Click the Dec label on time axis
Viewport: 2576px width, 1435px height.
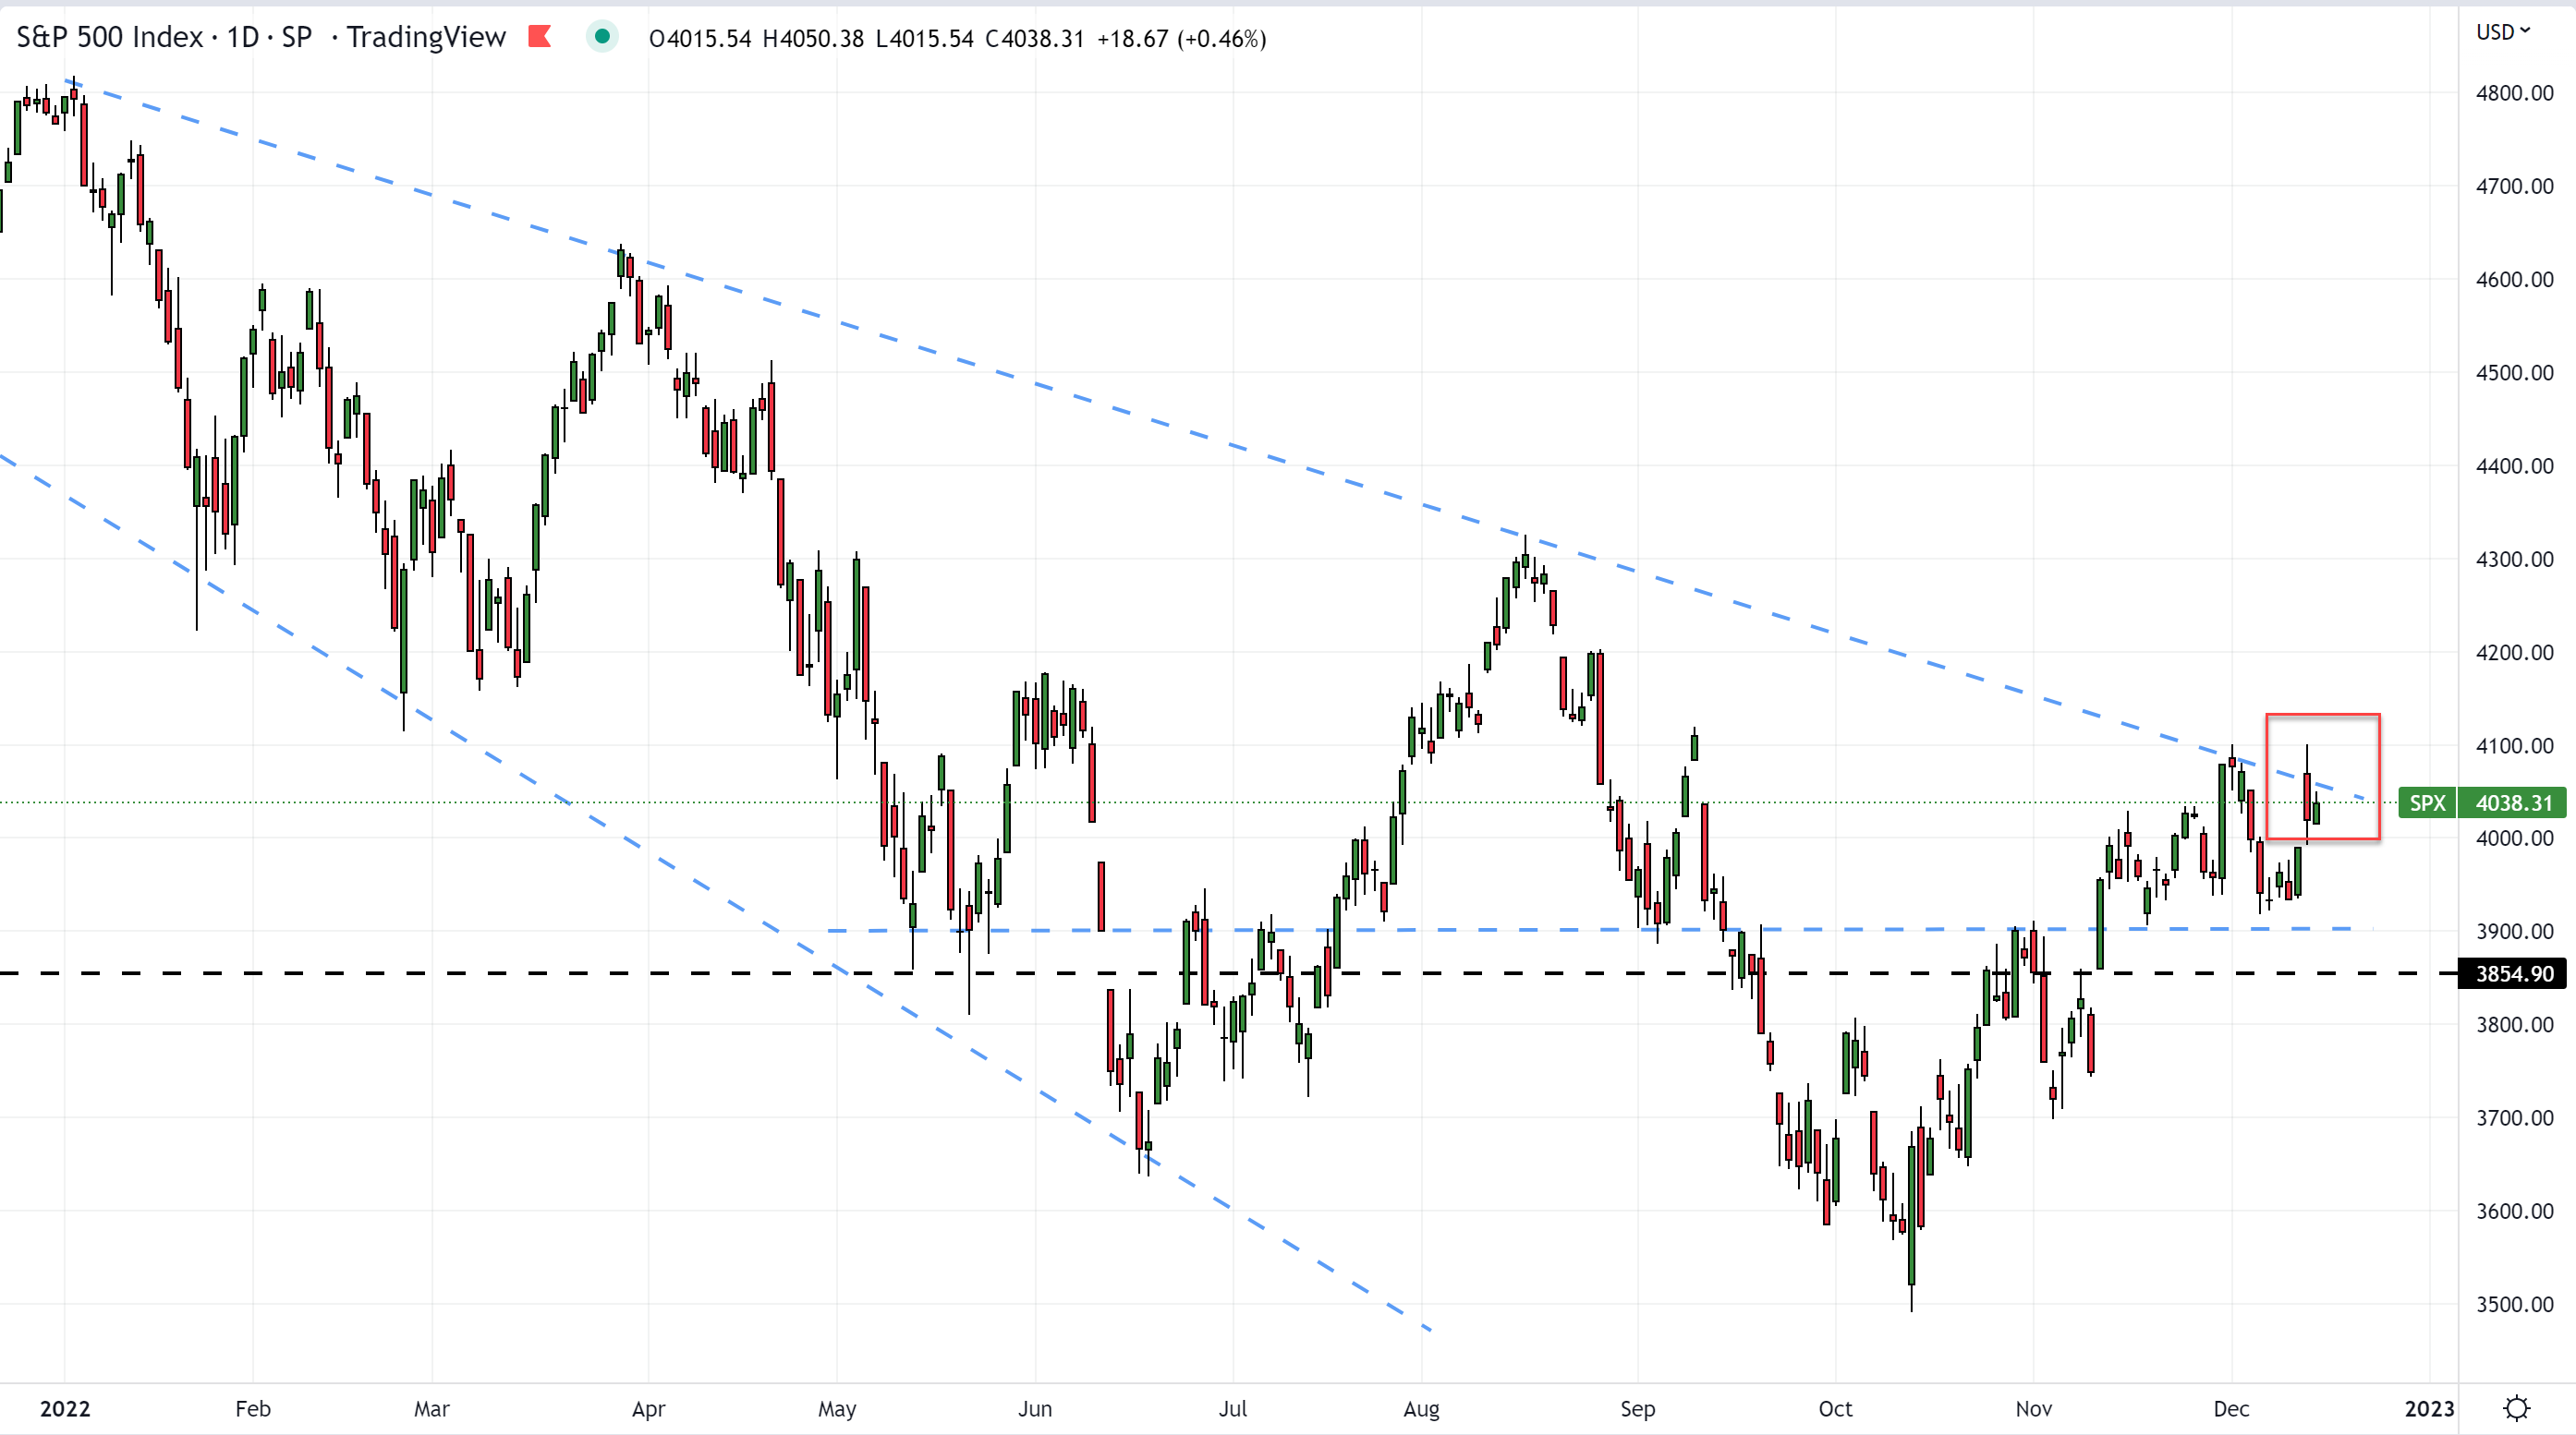click(2231, 1408)
